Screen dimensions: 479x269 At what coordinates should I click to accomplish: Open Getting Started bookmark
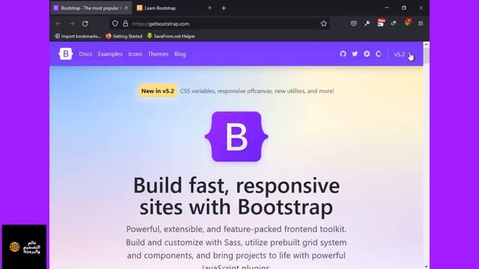tap(124, 36)
